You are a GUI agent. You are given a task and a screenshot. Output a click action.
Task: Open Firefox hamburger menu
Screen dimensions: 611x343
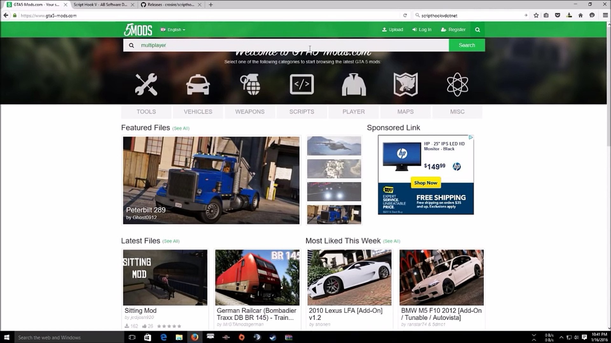pyautogui.click(x=605, y=15)
